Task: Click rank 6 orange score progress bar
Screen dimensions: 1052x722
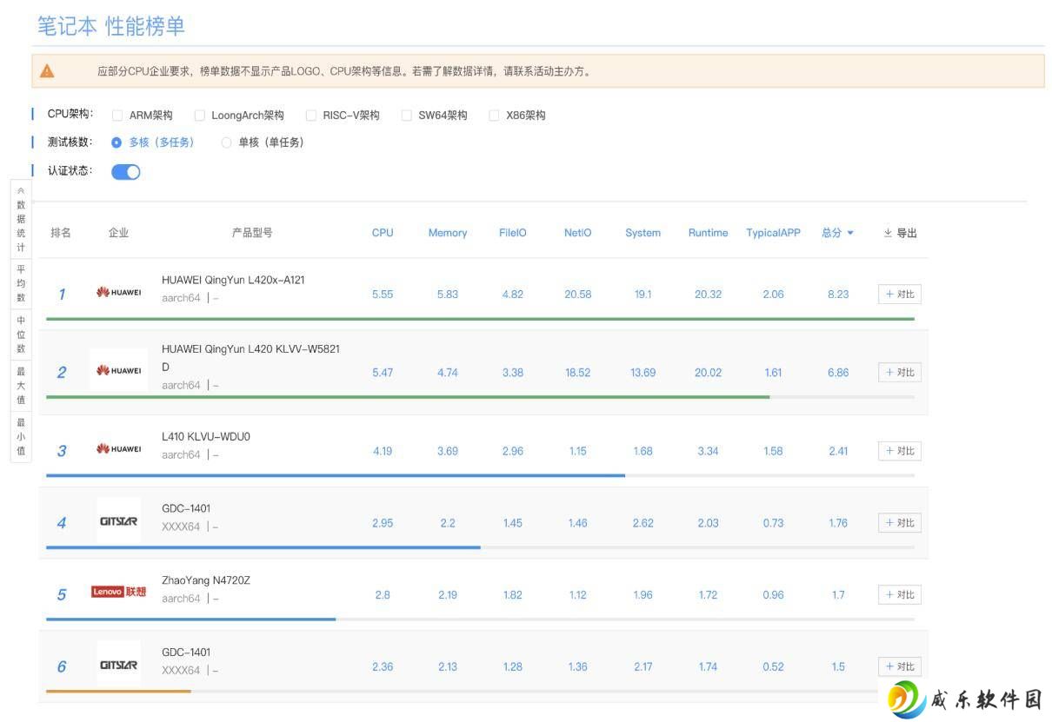Action: click(x=118, y=691)
